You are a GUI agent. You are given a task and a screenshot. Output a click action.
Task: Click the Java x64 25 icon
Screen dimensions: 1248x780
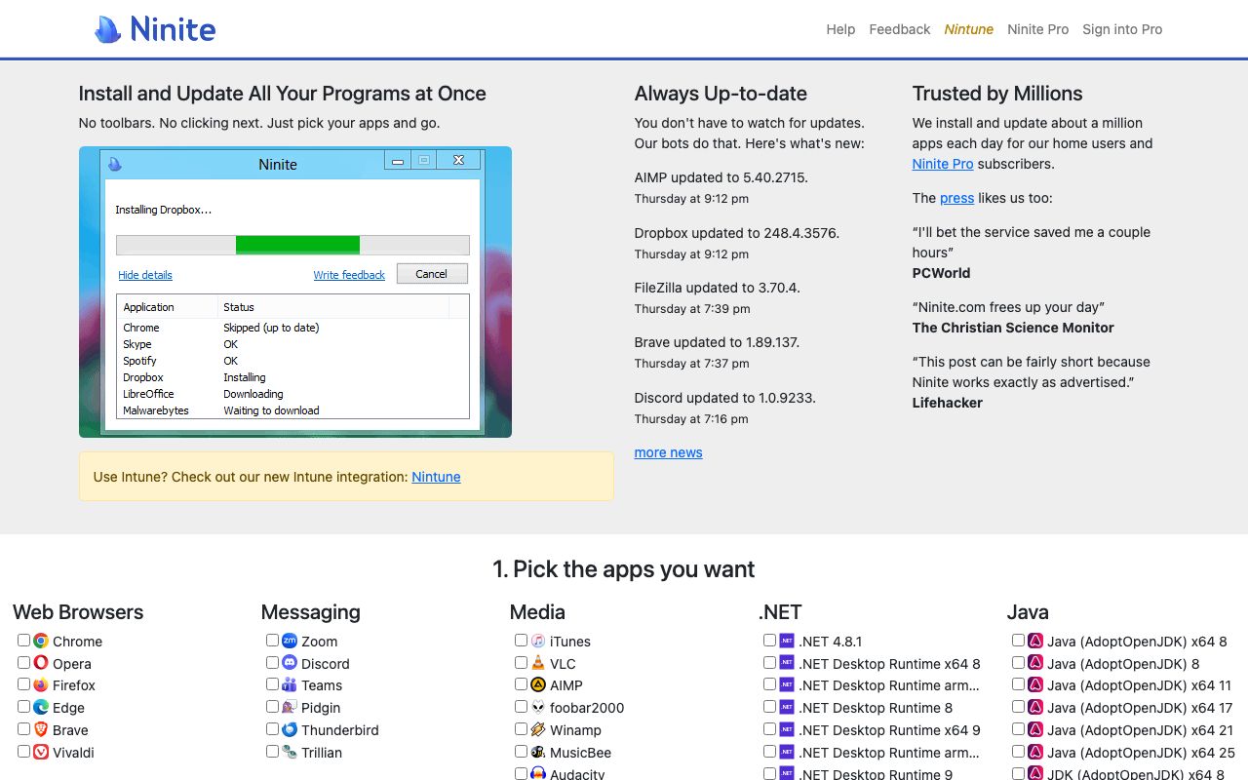coord(1035,752)
